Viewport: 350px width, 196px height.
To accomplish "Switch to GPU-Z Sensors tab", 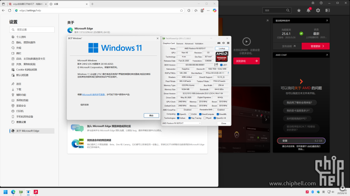I will (x=180, y=43).
